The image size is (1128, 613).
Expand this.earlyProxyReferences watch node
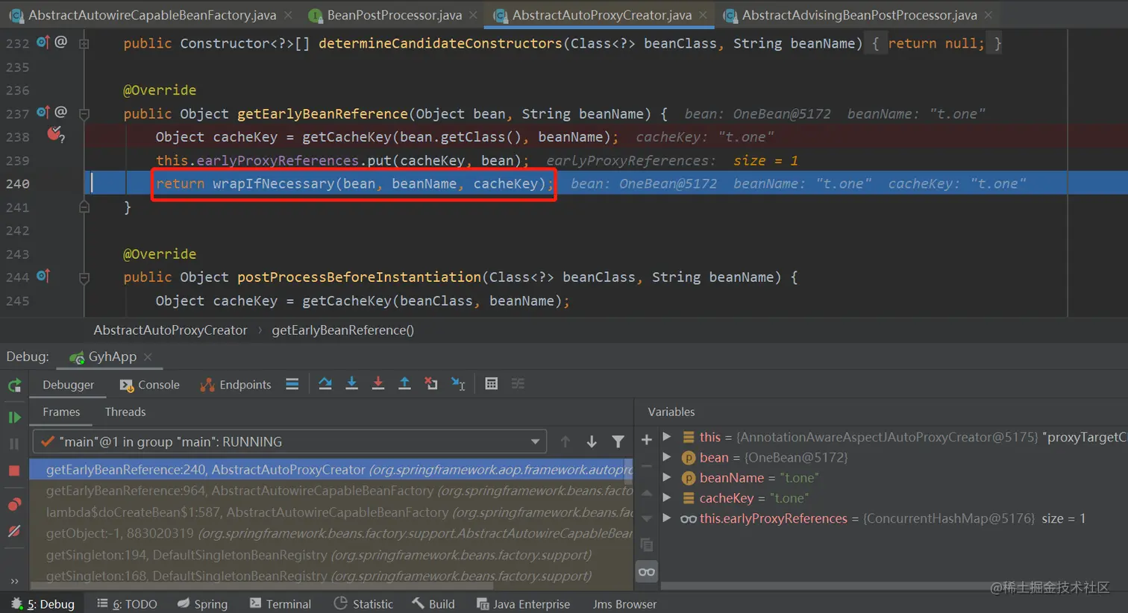click(667, 518)
